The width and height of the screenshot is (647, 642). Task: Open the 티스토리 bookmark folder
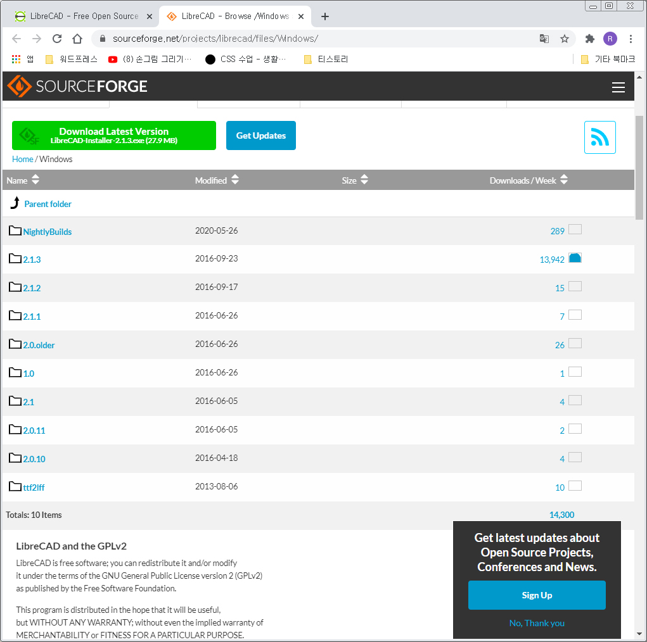[x=326, y=60]
